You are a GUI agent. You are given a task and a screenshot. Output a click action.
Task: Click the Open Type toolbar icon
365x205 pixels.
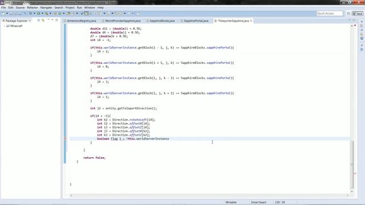pos(68,14)
